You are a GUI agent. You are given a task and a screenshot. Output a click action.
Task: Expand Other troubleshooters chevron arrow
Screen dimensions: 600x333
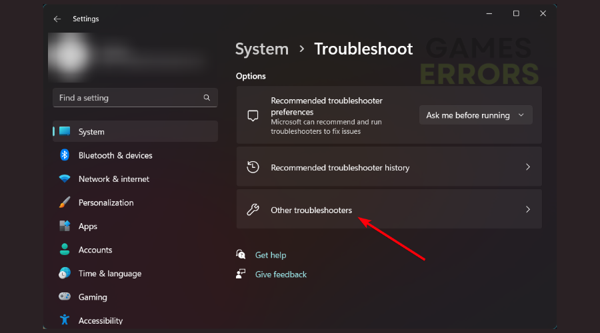click(527, 209)
